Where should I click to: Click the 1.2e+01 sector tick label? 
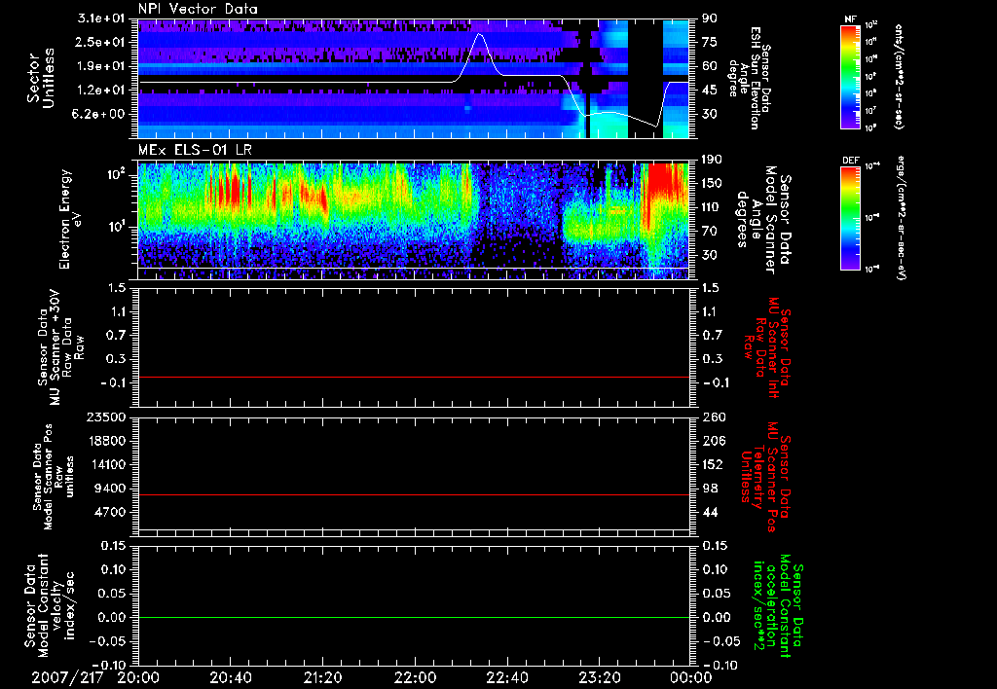[x=100, y=91]
